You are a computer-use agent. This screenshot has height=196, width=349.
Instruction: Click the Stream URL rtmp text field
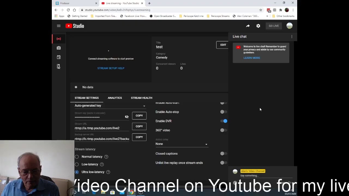coord(102,128)
